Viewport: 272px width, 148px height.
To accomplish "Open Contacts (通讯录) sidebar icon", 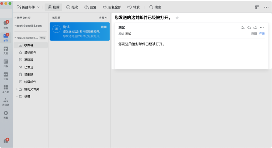I will click(5, 102).
